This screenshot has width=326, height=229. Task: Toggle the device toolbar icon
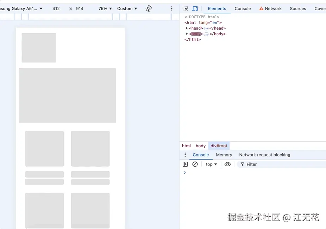pyautogui.click(x=195, y=8)
